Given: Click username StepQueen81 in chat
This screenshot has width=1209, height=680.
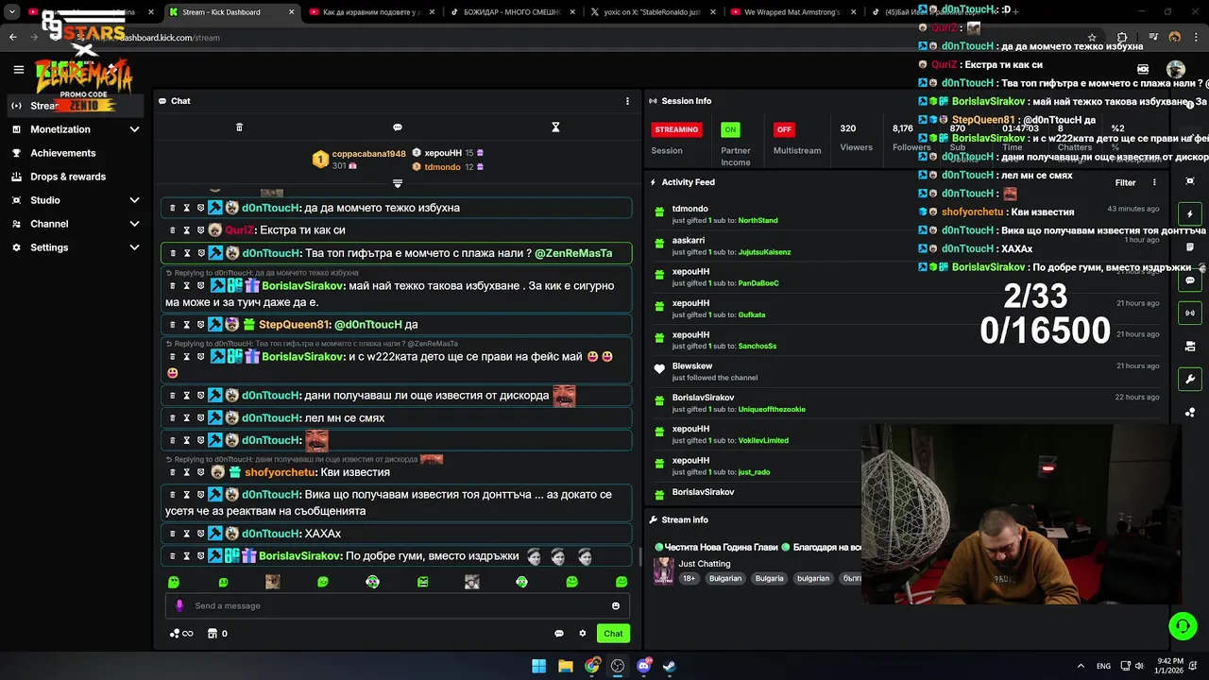Looking at the screenshot, I should coord(294,325).
